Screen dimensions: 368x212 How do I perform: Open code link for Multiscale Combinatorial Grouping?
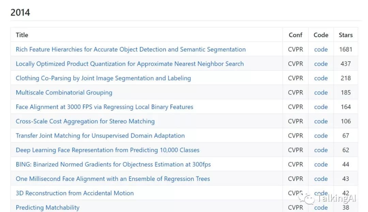click(x=321, y=93)
